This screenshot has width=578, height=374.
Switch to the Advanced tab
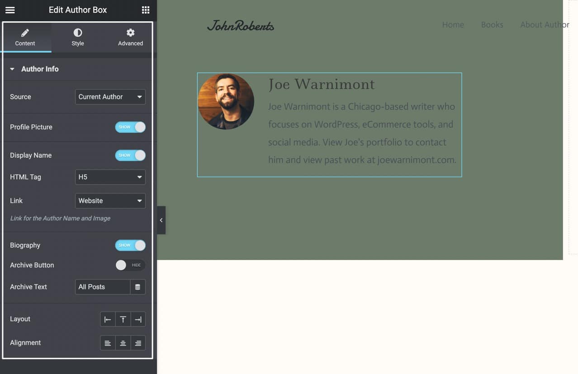[130, 36]
